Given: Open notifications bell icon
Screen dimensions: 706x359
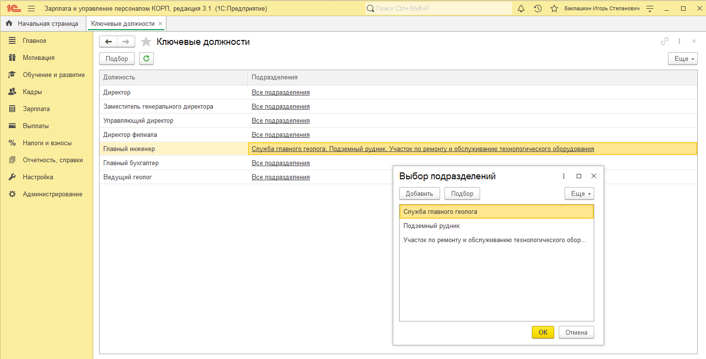Looking at the screenshot, I should tap(521, 9).
